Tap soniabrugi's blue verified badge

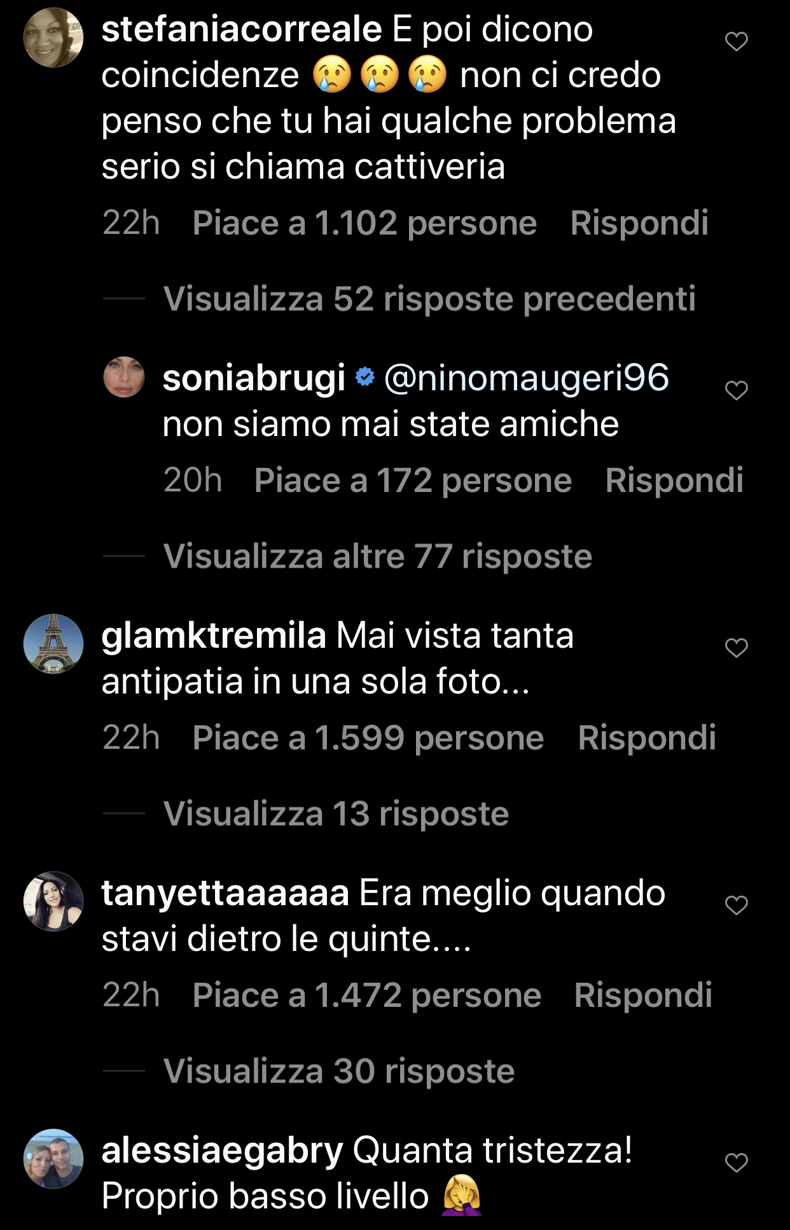pyautogui.click(x=364, y=376)
